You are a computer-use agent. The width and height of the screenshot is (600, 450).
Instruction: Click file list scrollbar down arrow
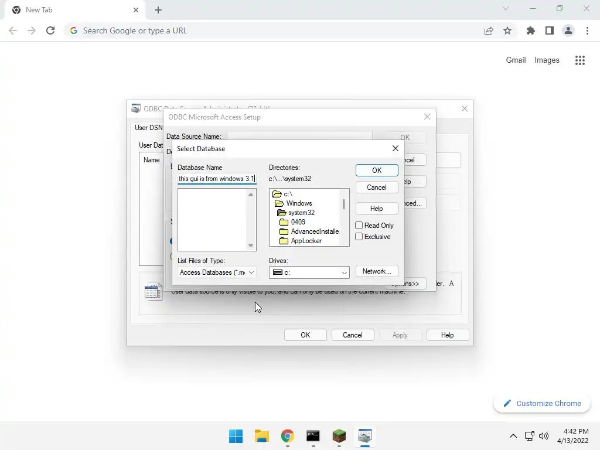[x=251, y=246]
